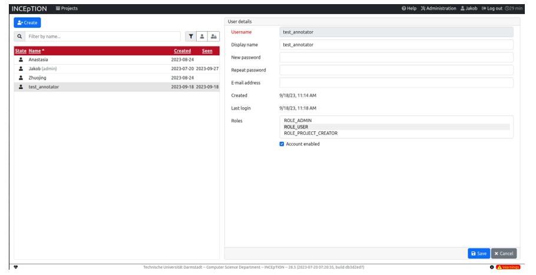
Task: Click the filter funnel icon
Action: pos(191,37)
